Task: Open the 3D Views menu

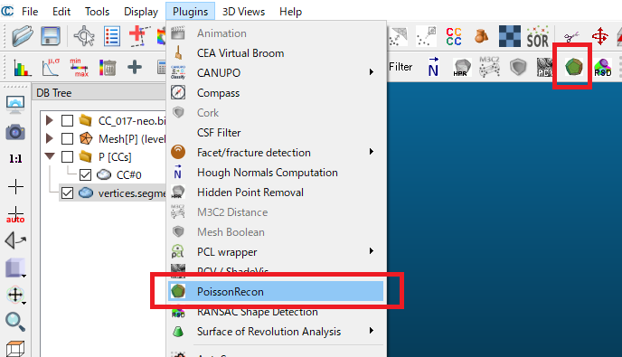Action: coord(243,12)
